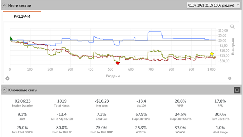
Task: Click the Выигрыш axis label
Action: 233,46
